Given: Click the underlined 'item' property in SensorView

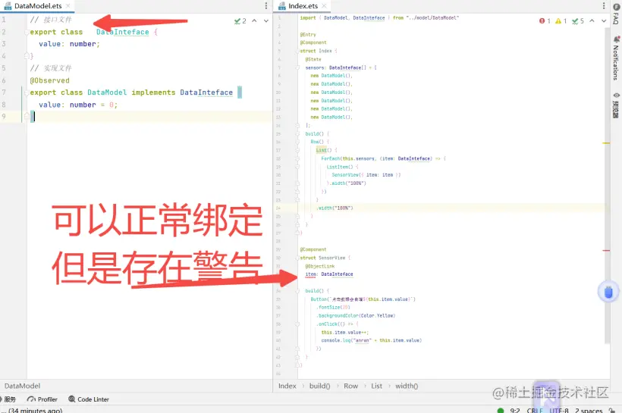Looking at the screenshot, I should 310,274.
